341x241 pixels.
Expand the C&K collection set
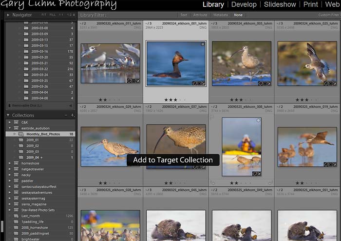(x=10, y=122)
